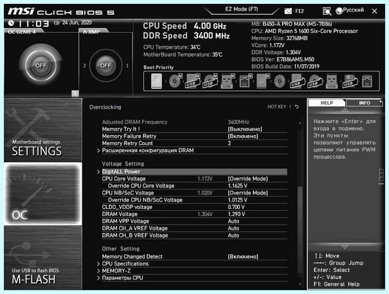The image size is (389, 294).
Task: Click the back arrow beside HOT KEY
Action: click(x=297, y=107)
